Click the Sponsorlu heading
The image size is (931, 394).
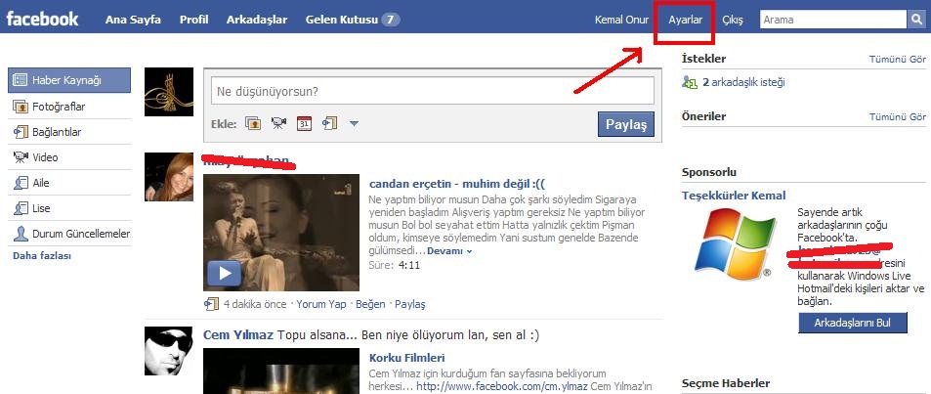pyautogui.click(x=709, y=172)
